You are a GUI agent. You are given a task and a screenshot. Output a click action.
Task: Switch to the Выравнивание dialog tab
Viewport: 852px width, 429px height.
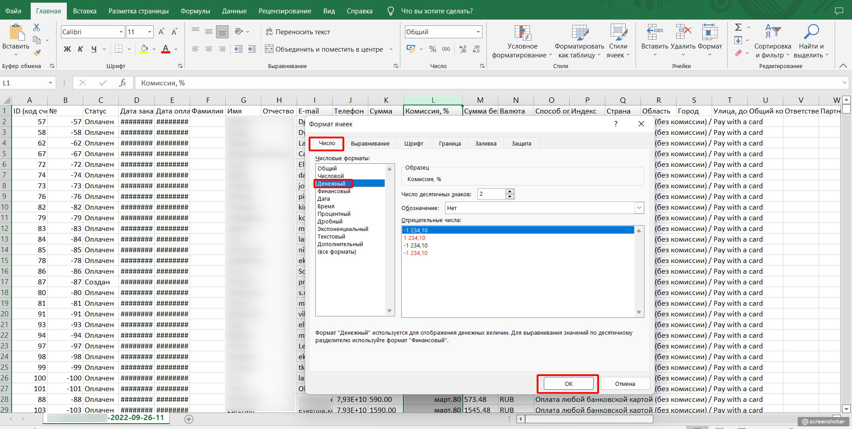click(370, 144)
